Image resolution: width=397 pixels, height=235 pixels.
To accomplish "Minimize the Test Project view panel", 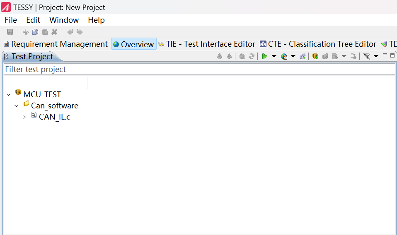I will [385, 54].
